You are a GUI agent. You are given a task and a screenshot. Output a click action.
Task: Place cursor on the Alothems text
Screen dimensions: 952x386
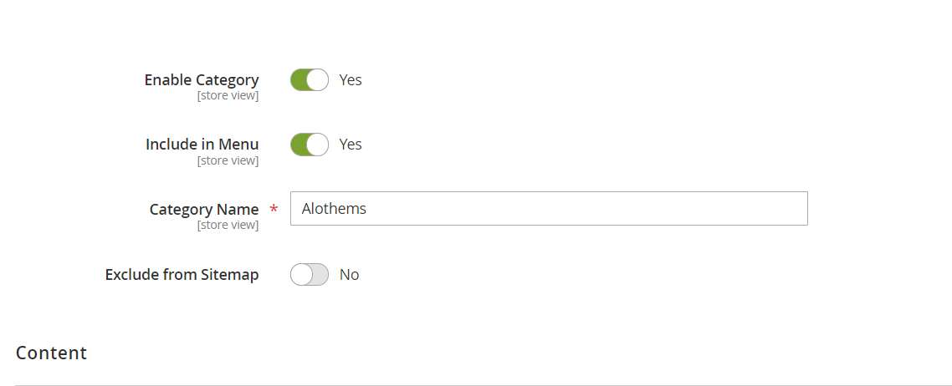(x=334, y=209)
